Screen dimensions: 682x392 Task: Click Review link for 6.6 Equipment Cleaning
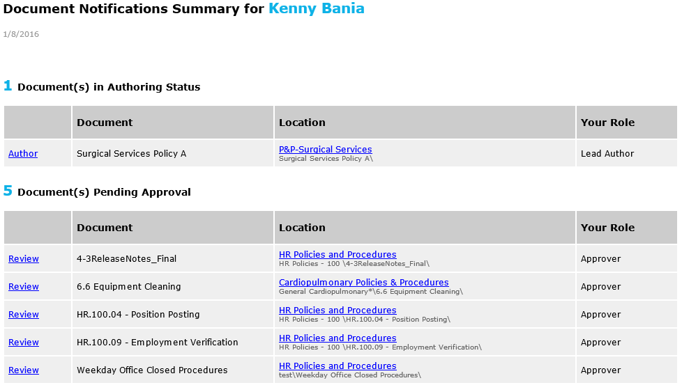[24, 287]
